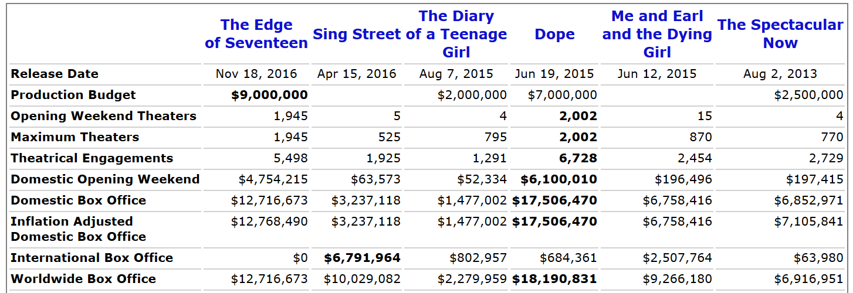Click the $7,105,841 inflation adjusted value
853x293 pixels.
(808, 222)
